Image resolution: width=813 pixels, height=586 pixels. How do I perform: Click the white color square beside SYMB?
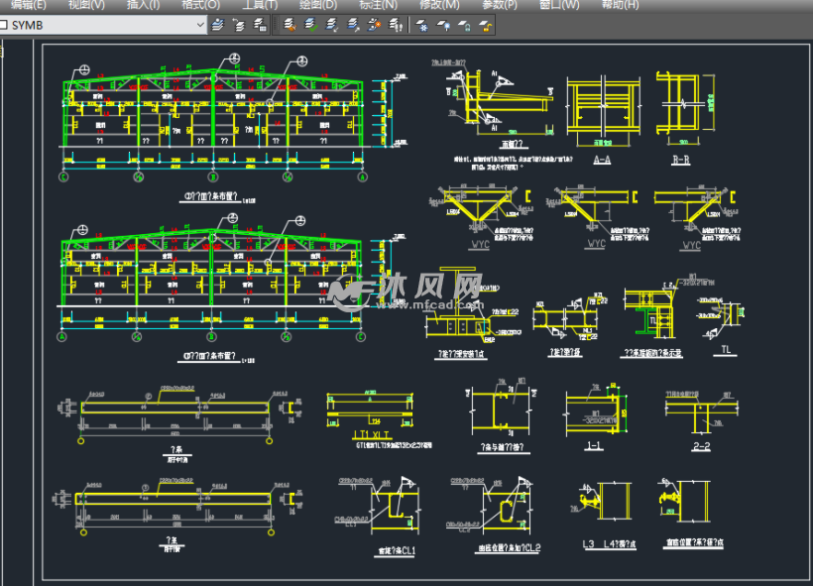tap(4, 25)
